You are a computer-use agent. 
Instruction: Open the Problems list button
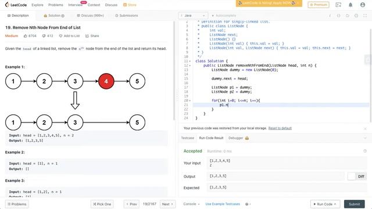point(17,204)
